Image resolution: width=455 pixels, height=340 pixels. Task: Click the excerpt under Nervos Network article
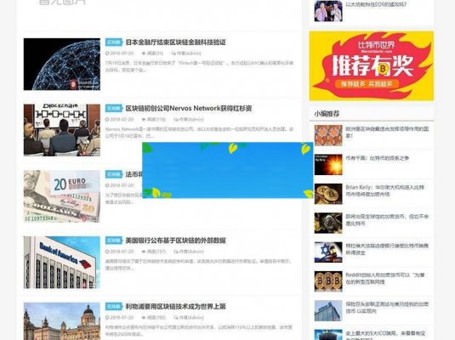(x=199, y=133)
